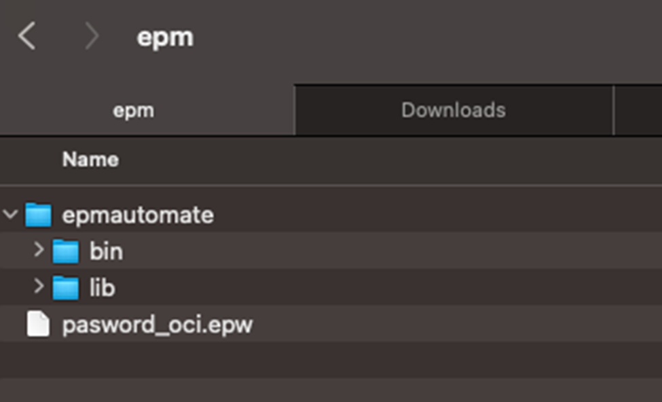Image resolution: width=662 pixels, height=402 pixels.
Task: Switch to the Downloads tab
Action: pyautogui.click(x=453, y=111)
